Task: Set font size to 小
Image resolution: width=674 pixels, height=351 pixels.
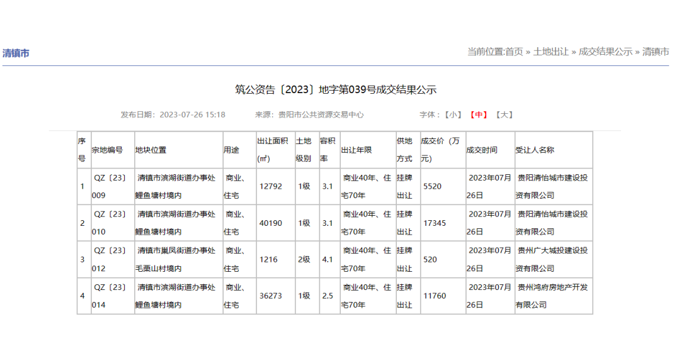Action: 453,114
